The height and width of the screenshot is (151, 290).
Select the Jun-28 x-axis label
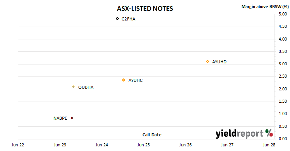(x=269, y=145)
